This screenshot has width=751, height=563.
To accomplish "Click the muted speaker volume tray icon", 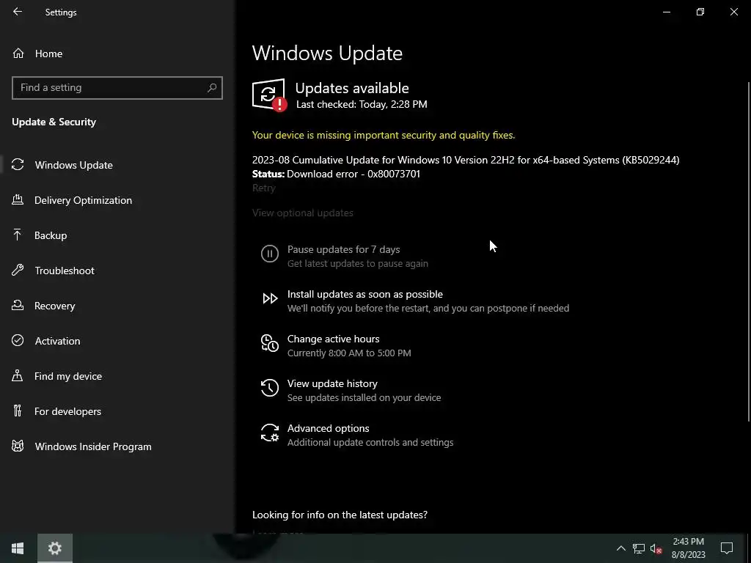I will pyautogui.click(x=656, y=548).
